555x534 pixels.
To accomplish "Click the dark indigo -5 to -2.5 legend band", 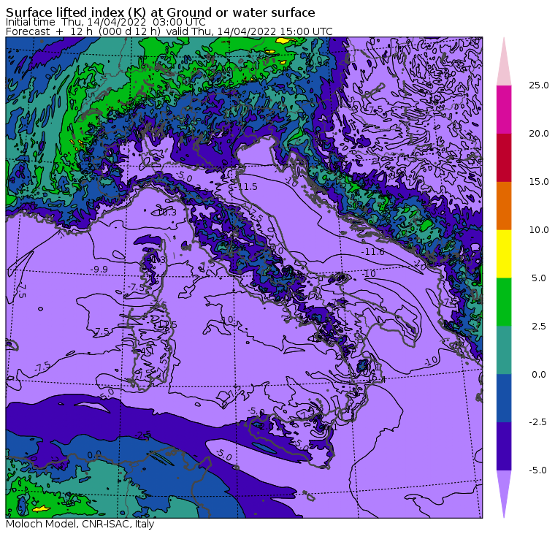I will tap(504, 446).
